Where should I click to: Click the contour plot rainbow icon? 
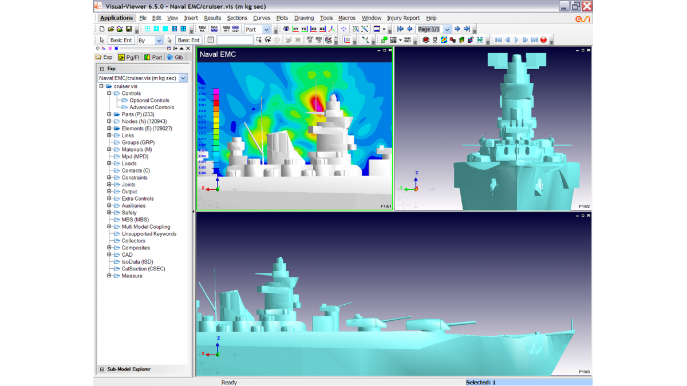point(444,40)
